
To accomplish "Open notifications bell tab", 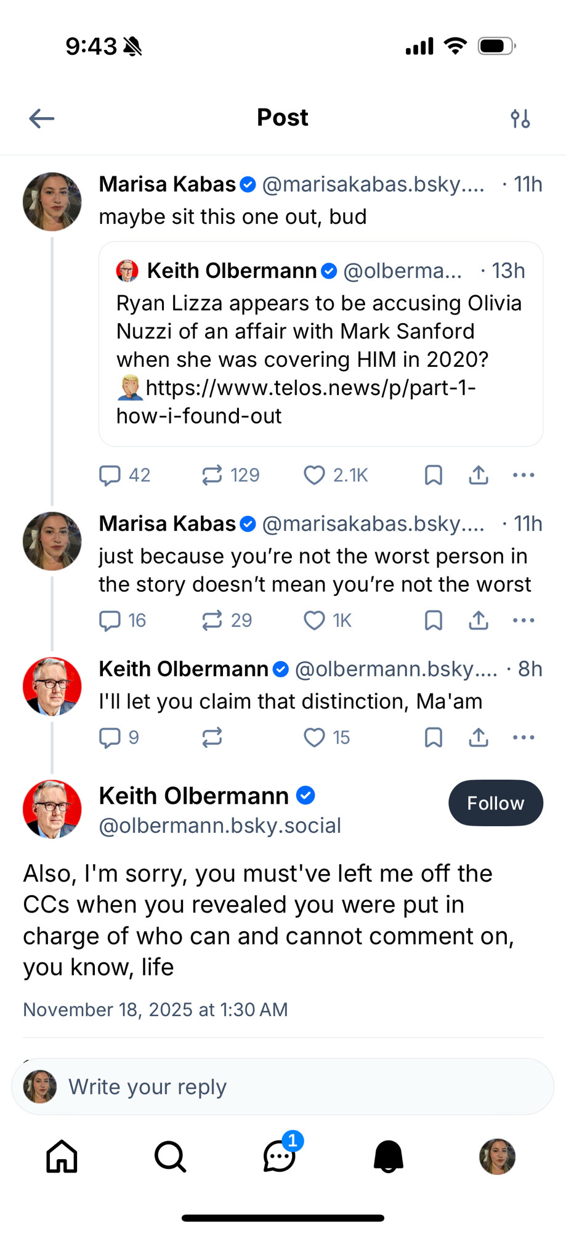I will (x=388, y=1156).
